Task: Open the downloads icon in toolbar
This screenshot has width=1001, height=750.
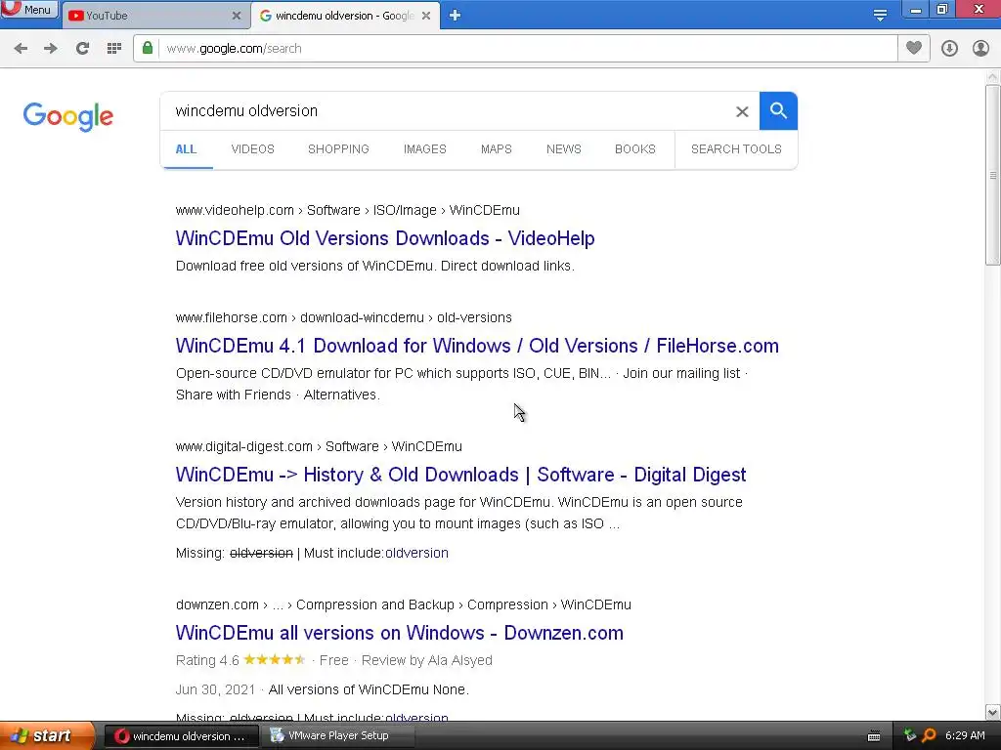Action: tap(949, 49)
